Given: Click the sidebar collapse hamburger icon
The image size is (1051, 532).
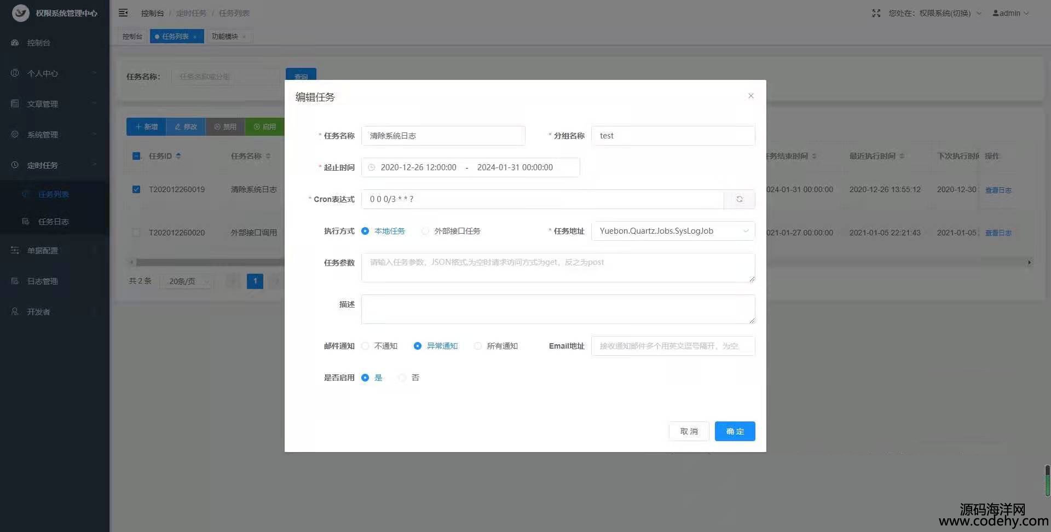Looking at the screenshot, I should click(123, 13).
